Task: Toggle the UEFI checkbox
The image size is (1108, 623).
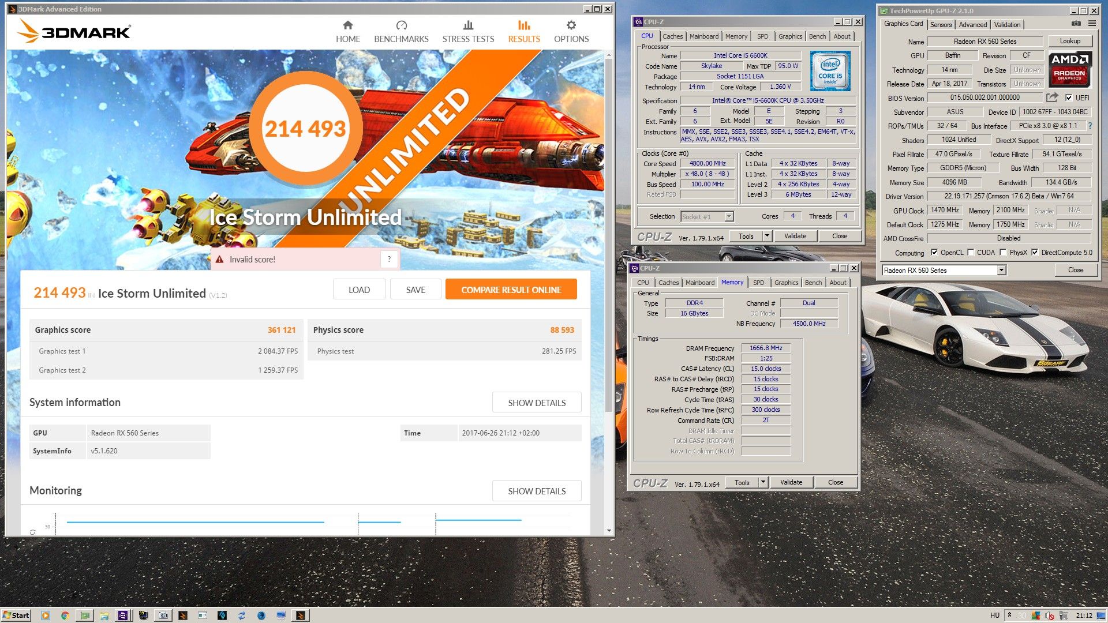Action: click(x=1069, y=97)
